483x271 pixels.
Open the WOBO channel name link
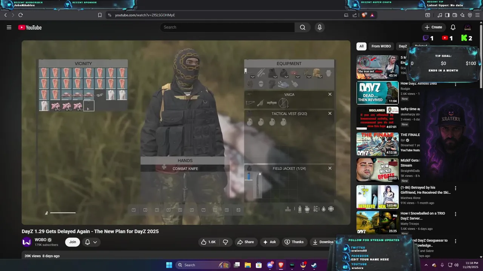point(40,240)
